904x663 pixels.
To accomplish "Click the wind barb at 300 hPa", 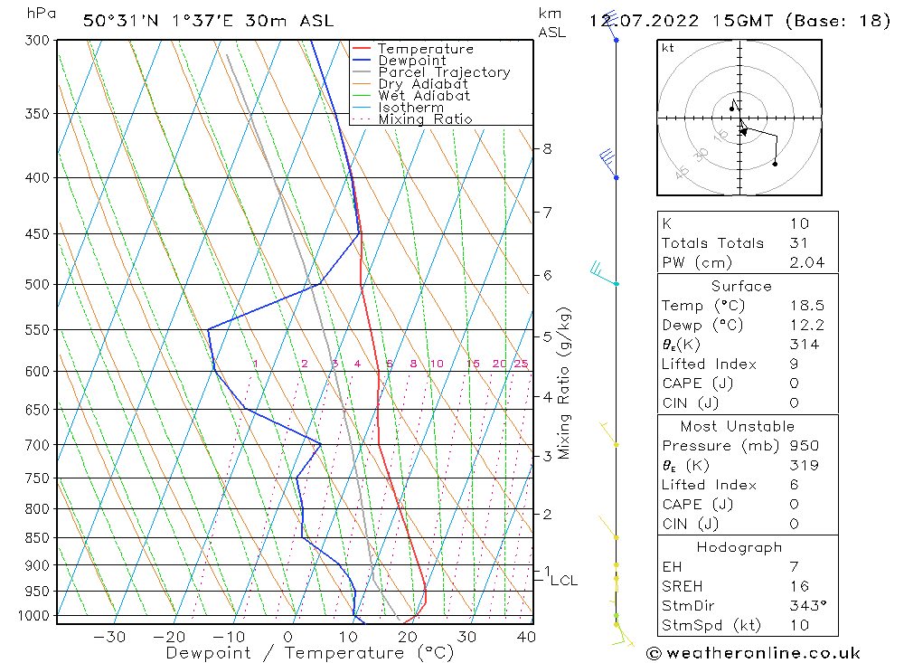I will (611, 26).
